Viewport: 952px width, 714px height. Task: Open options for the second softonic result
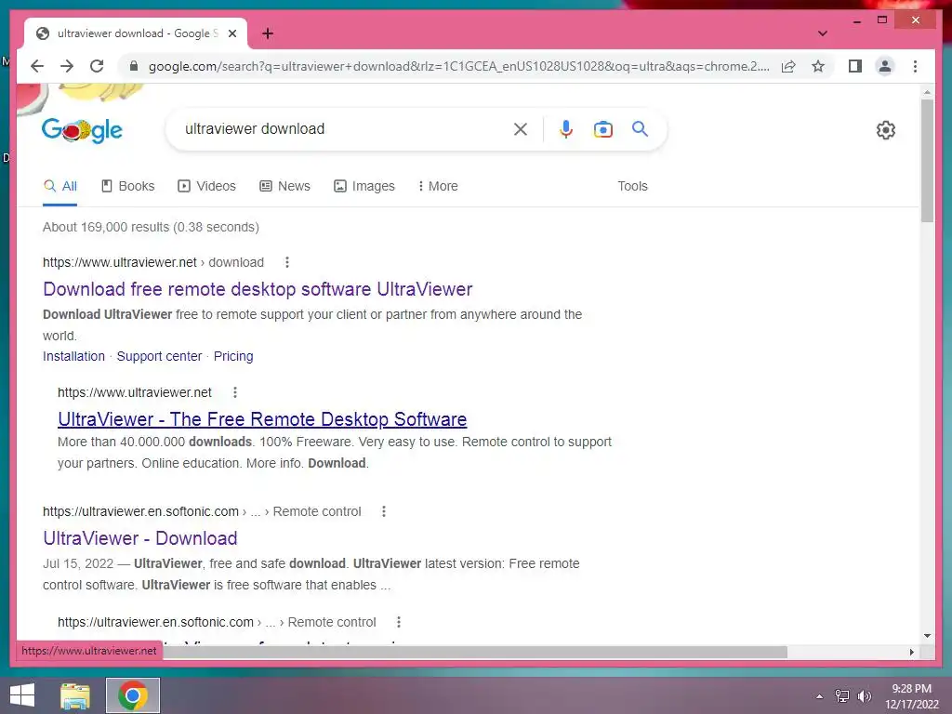(x=398, y=622)
